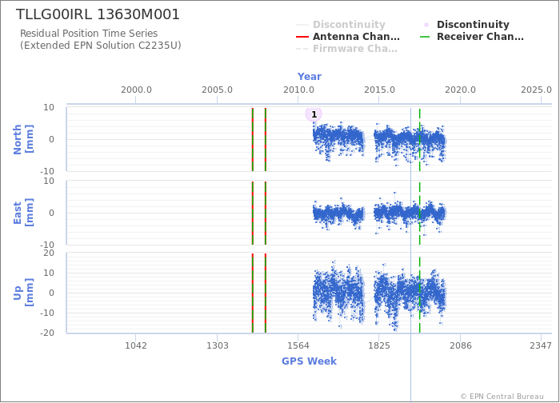Click GPS week 2347 tick label
Viewport: 560px width, 403px height.
541,345
